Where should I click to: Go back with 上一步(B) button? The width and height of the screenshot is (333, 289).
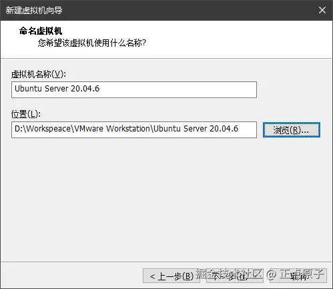[x=172, y=276]
